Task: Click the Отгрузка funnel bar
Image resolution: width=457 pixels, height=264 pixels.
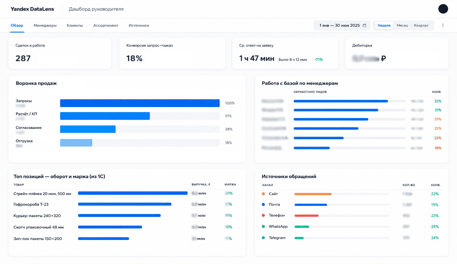Action: click(x=76, y=143)
